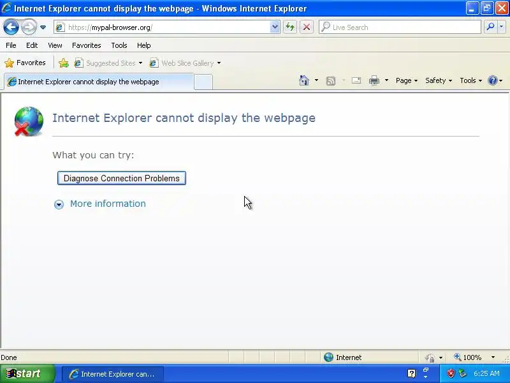Image resolution: width=510 pixels, height=383 pixels.
Task: Open the Windows Start button
Action: 27,373
